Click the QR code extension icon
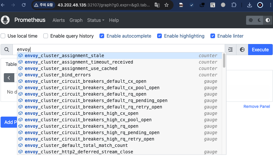This screenshot has height=158, width=273. tap(213, 5)
